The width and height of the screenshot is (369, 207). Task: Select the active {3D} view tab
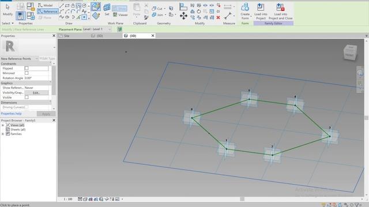pos(133,36)
